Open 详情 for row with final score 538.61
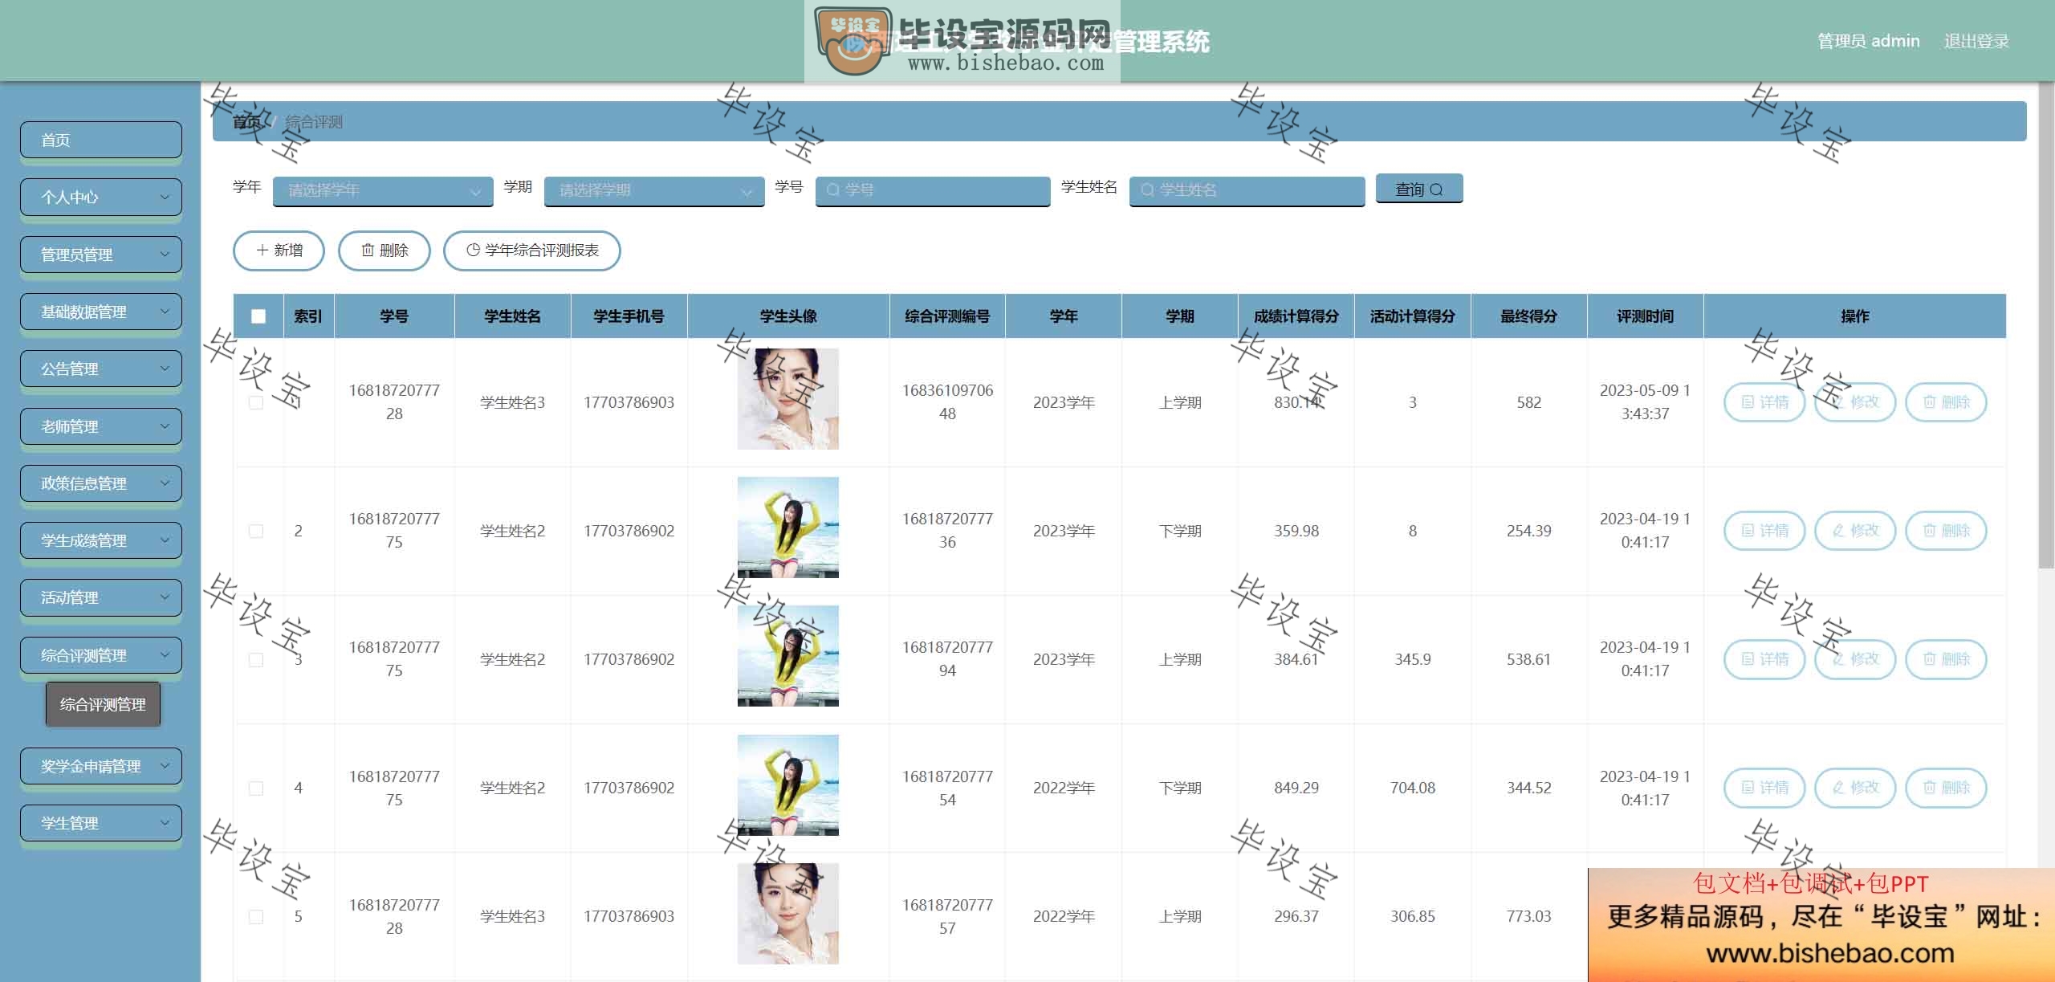2055x982 pixels. pyautogui.click(x=1764, y=659)
